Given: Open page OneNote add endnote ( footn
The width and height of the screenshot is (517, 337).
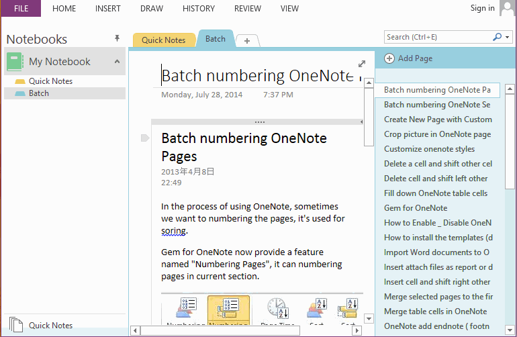Looking at the screenshot, I should (437, 326).
